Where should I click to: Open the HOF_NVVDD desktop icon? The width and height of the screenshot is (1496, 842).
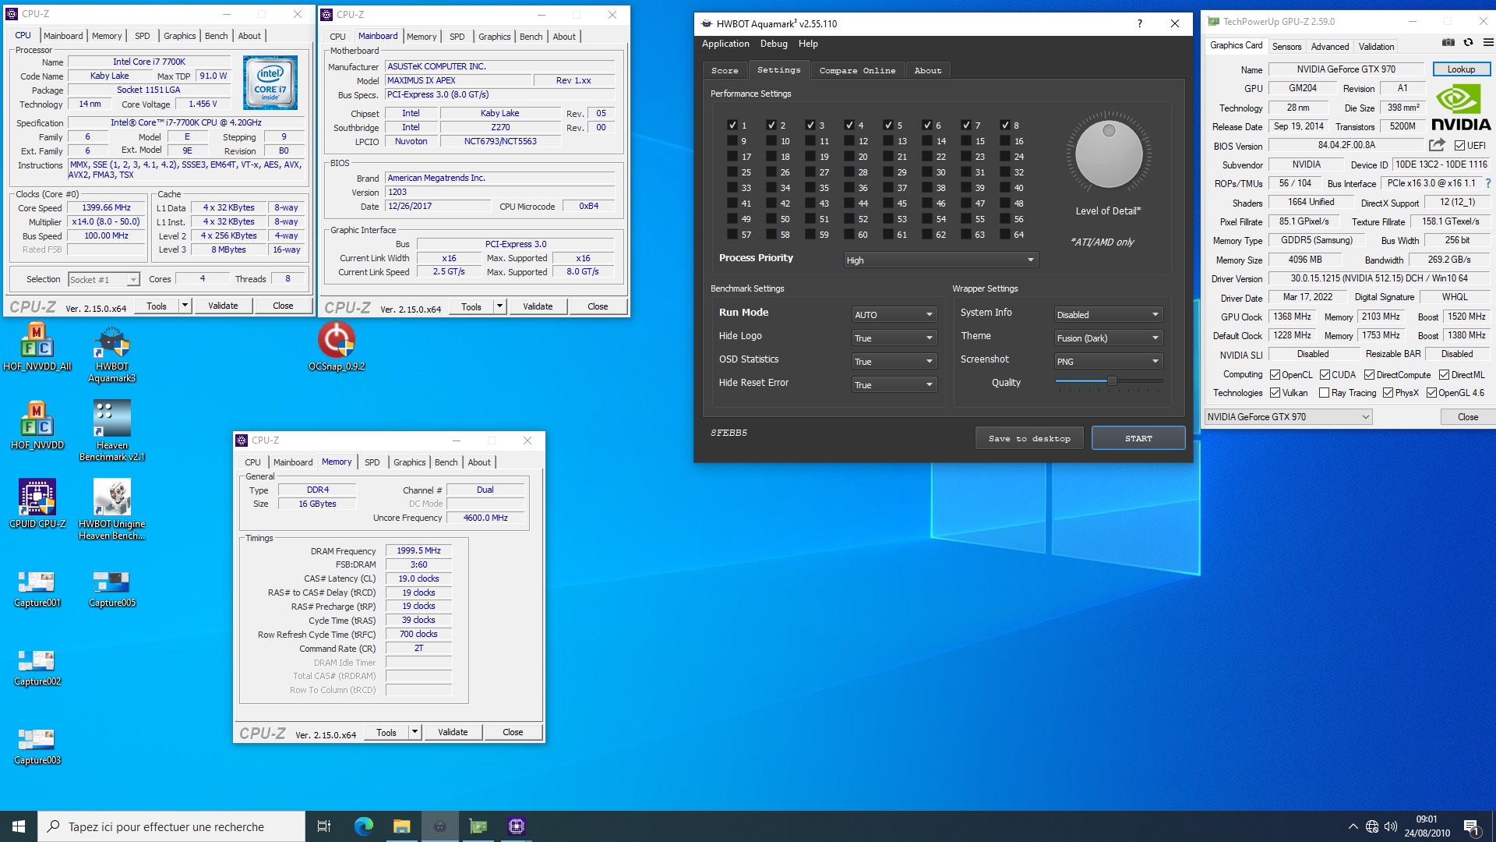pyautogui.click(x=37, y=426)
